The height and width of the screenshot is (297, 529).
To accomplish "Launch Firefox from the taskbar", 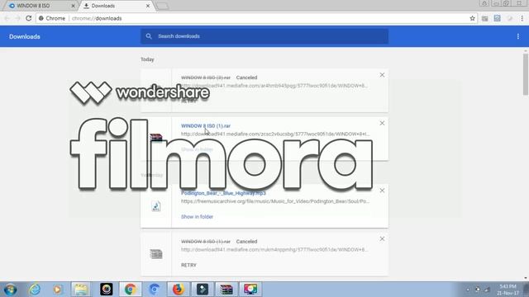I will 179,290.
